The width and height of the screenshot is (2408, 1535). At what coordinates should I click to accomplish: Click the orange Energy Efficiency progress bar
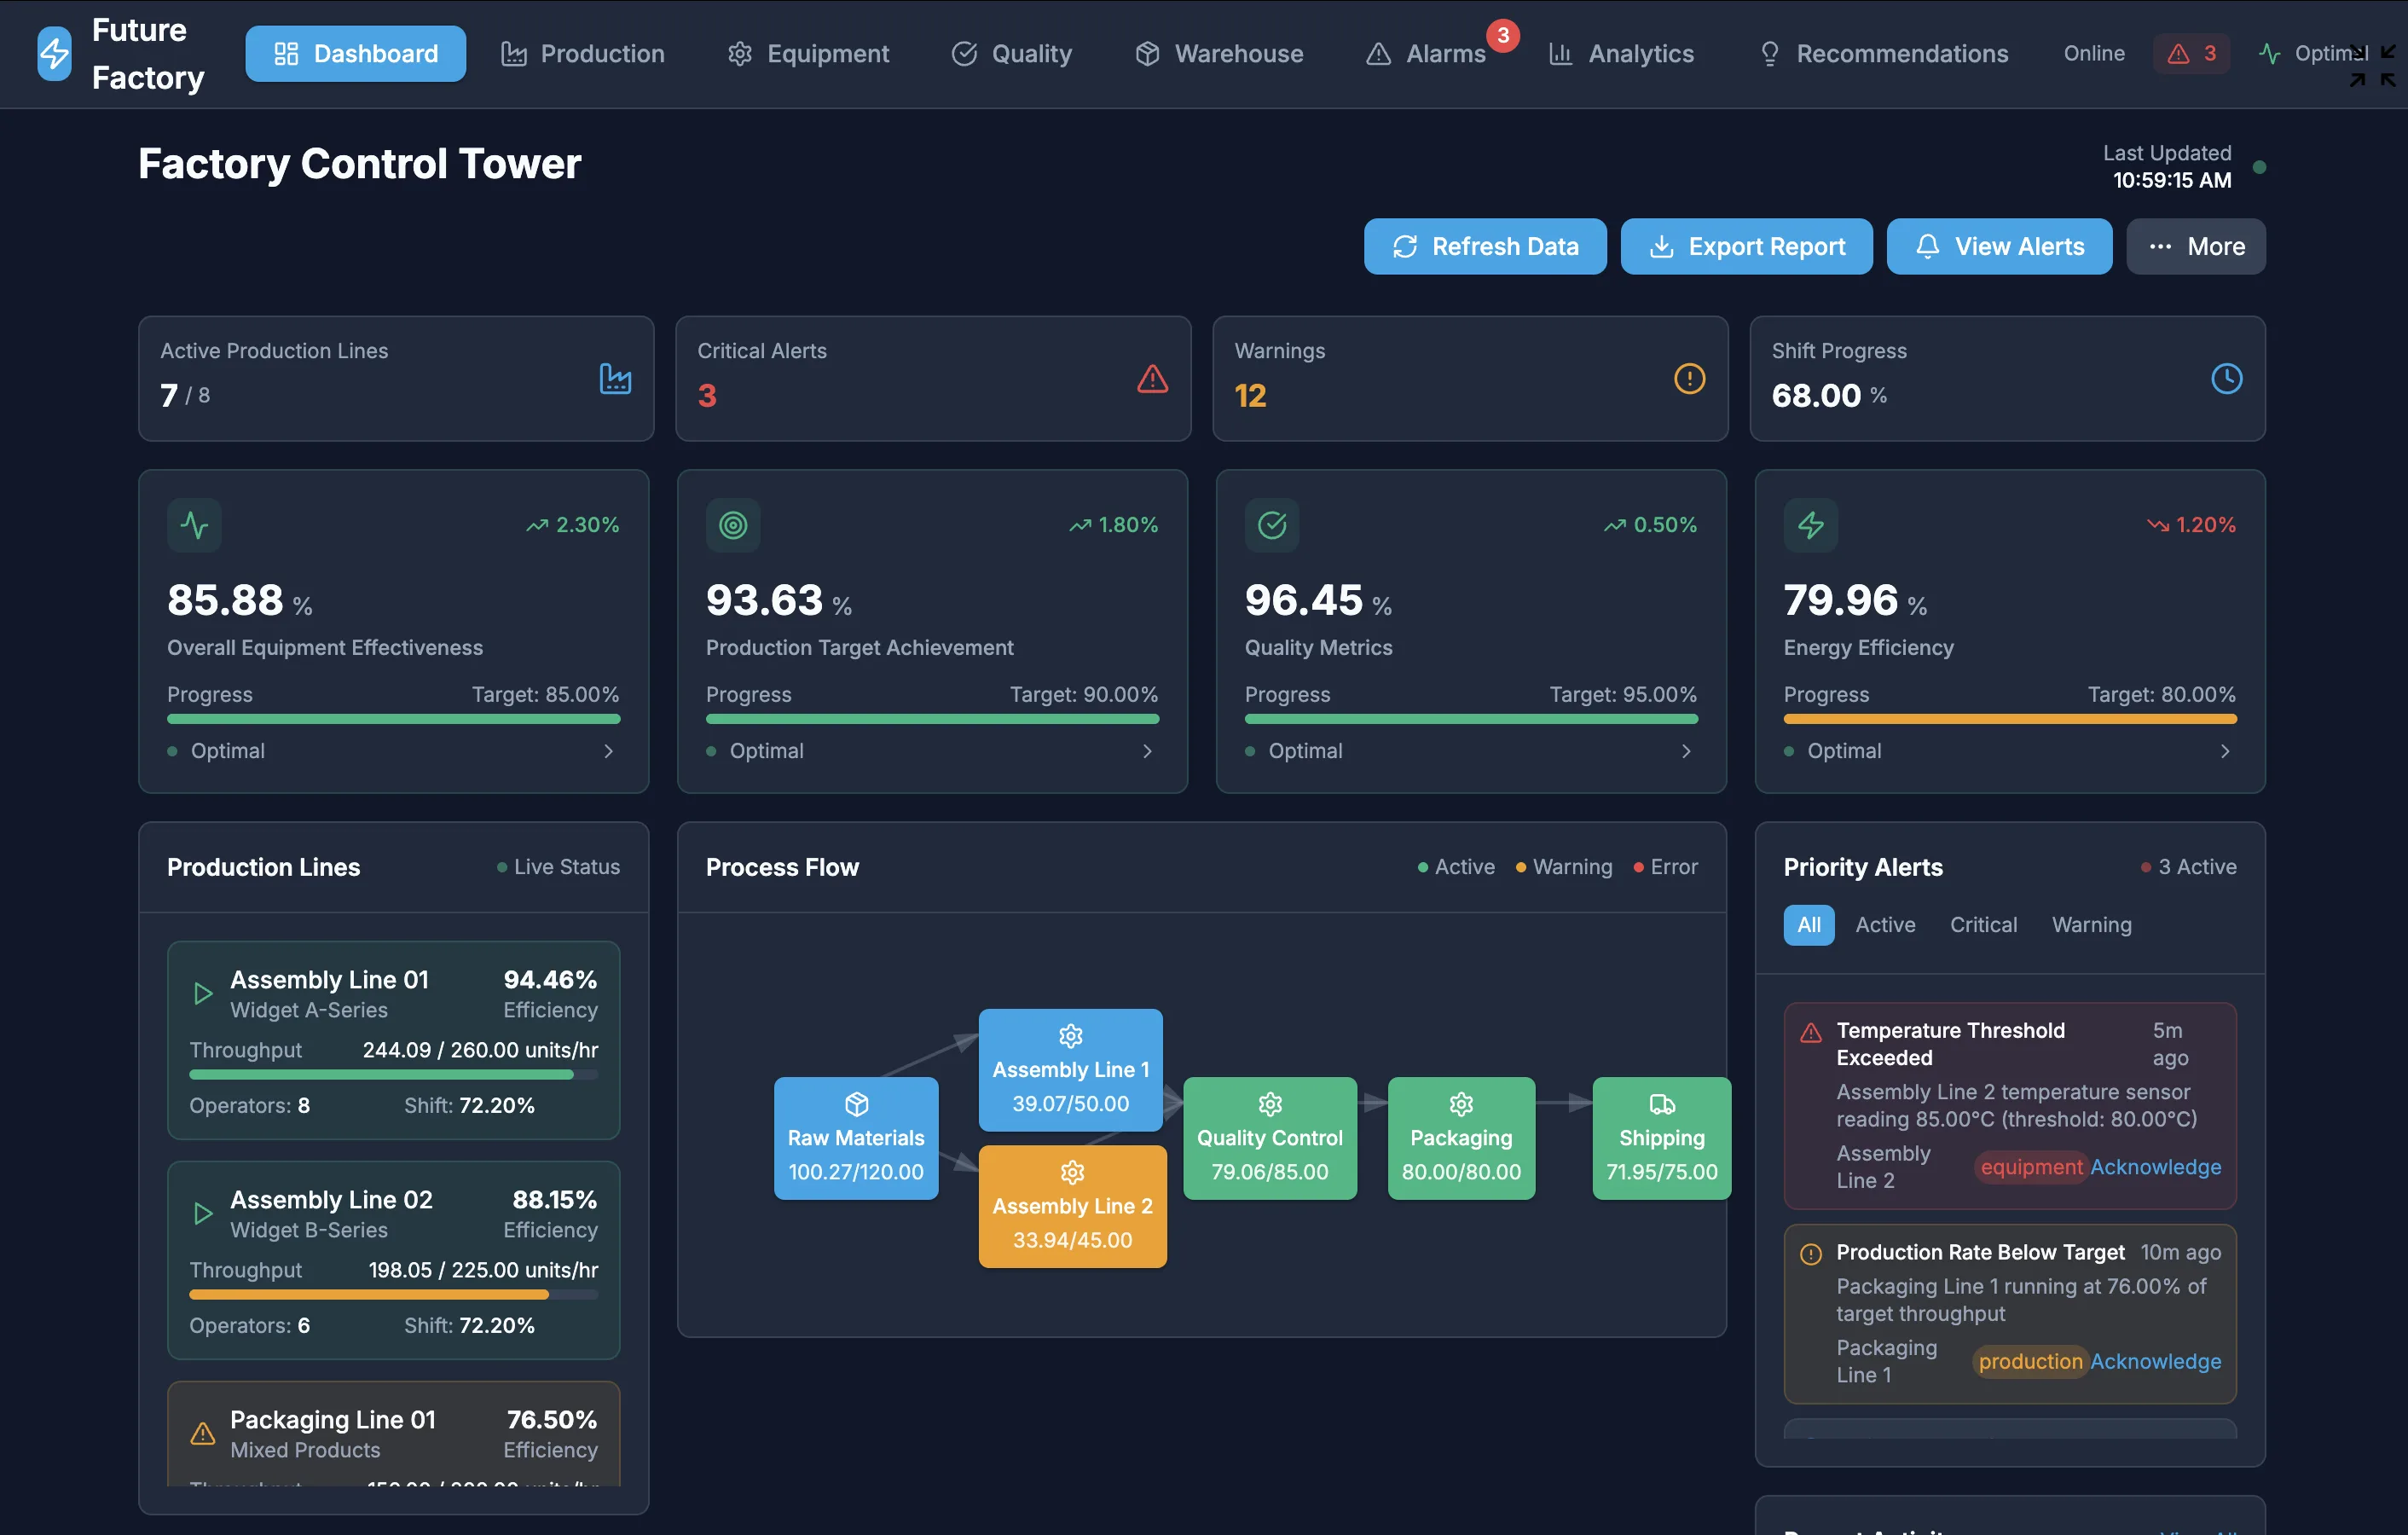click(2010, 719)
